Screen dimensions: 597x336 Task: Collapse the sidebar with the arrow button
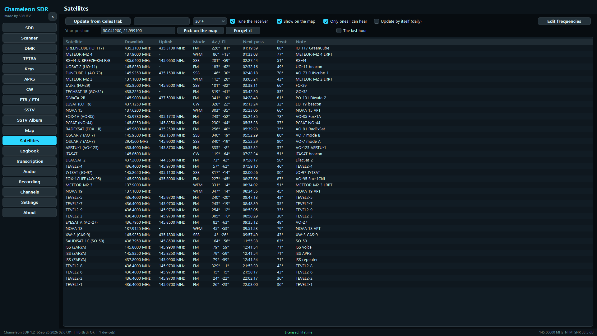point(53,17)
